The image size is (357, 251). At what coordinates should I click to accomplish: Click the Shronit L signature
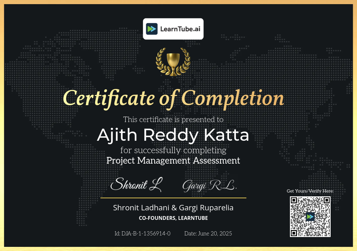(x=136, y=184)
